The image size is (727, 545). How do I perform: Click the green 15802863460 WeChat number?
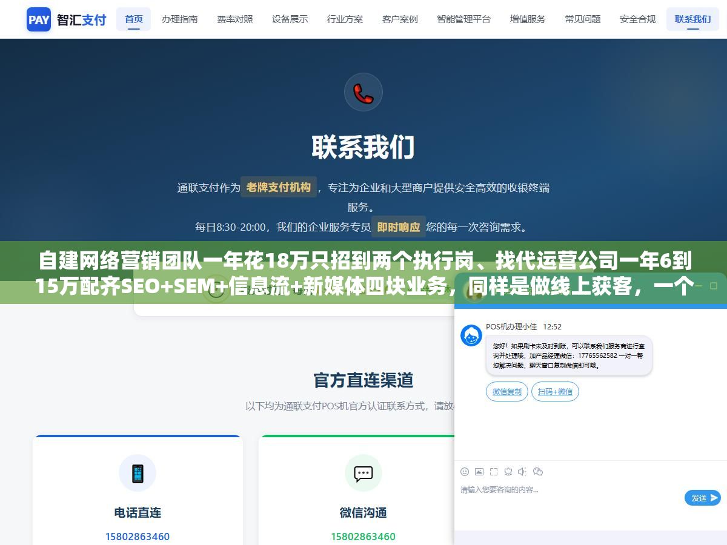pyautogui.click(x=363, y=537)
